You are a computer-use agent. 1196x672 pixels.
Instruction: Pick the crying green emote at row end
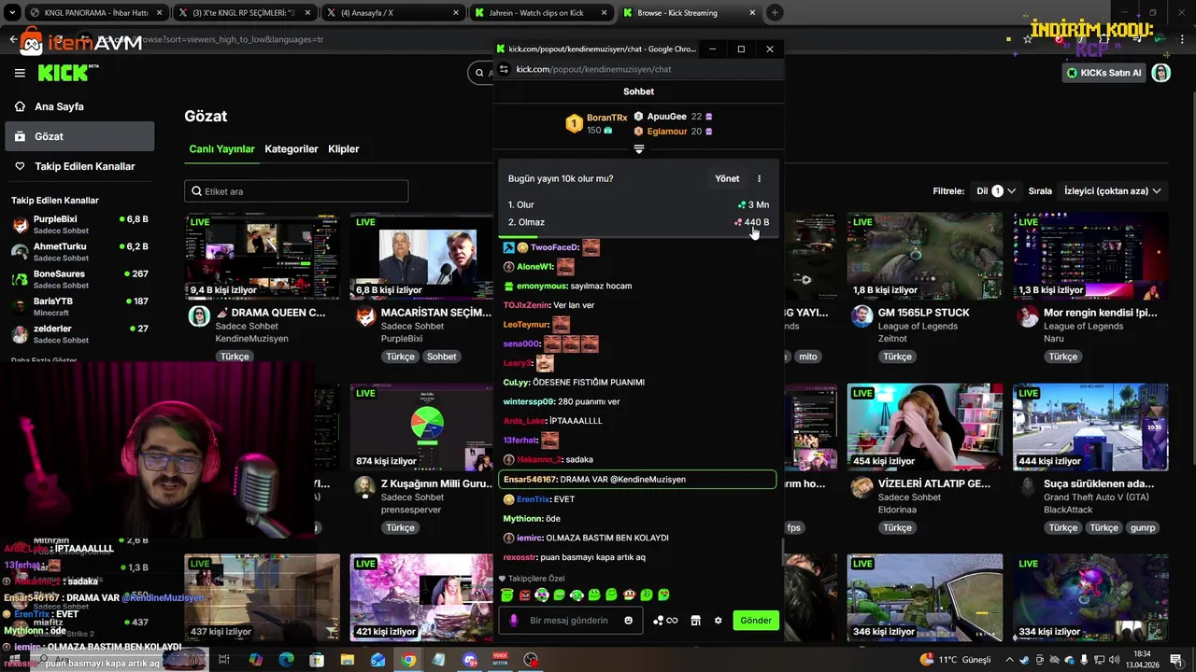coord(663,595)
